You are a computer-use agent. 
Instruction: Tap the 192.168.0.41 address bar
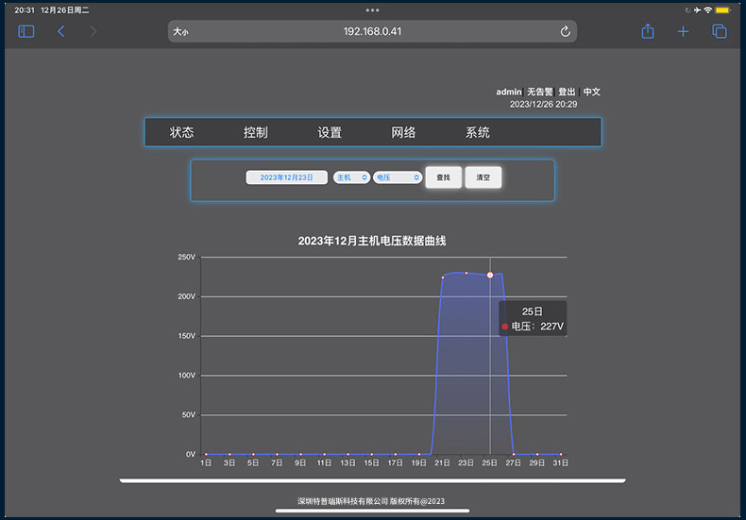tap(372, 31)
